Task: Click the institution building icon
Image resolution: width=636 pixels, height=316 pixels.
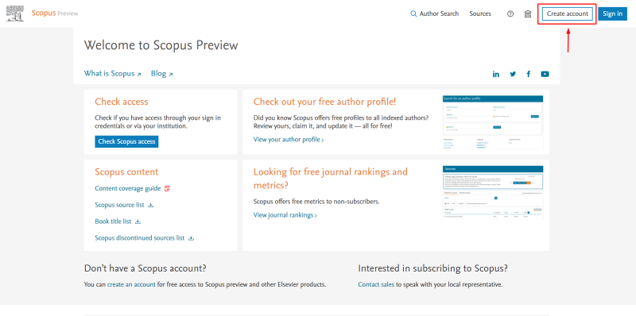Action: tap(528, 13)
